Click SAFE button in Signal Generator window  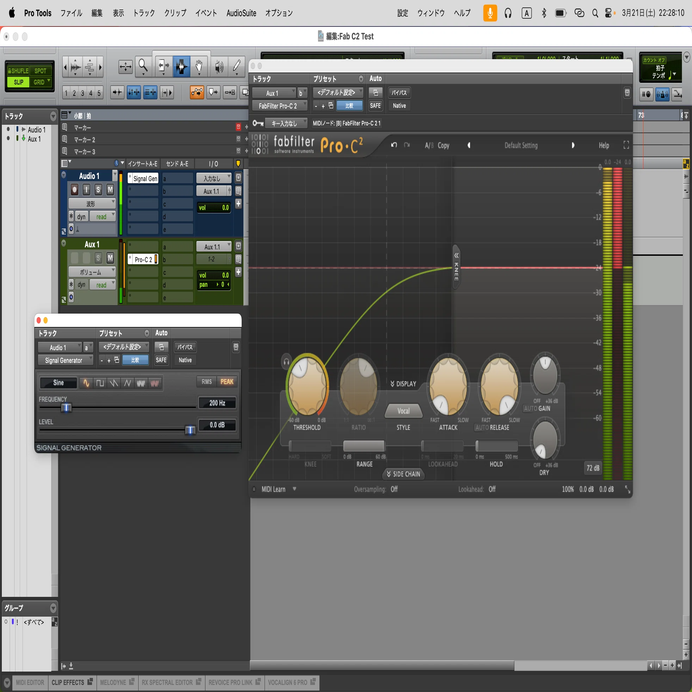[161, 360]
